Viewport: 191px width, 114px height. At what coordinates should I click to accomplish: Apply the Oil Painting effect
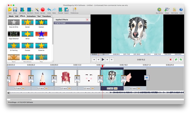pyautogui.click(x=14, y=47)
